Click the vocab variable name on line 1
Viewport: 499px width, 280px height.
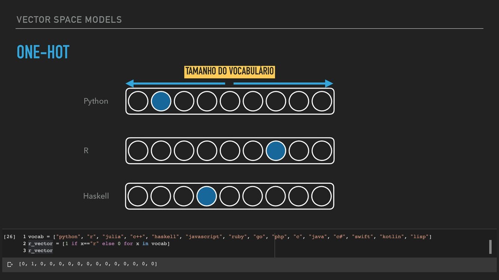(36, 237)
